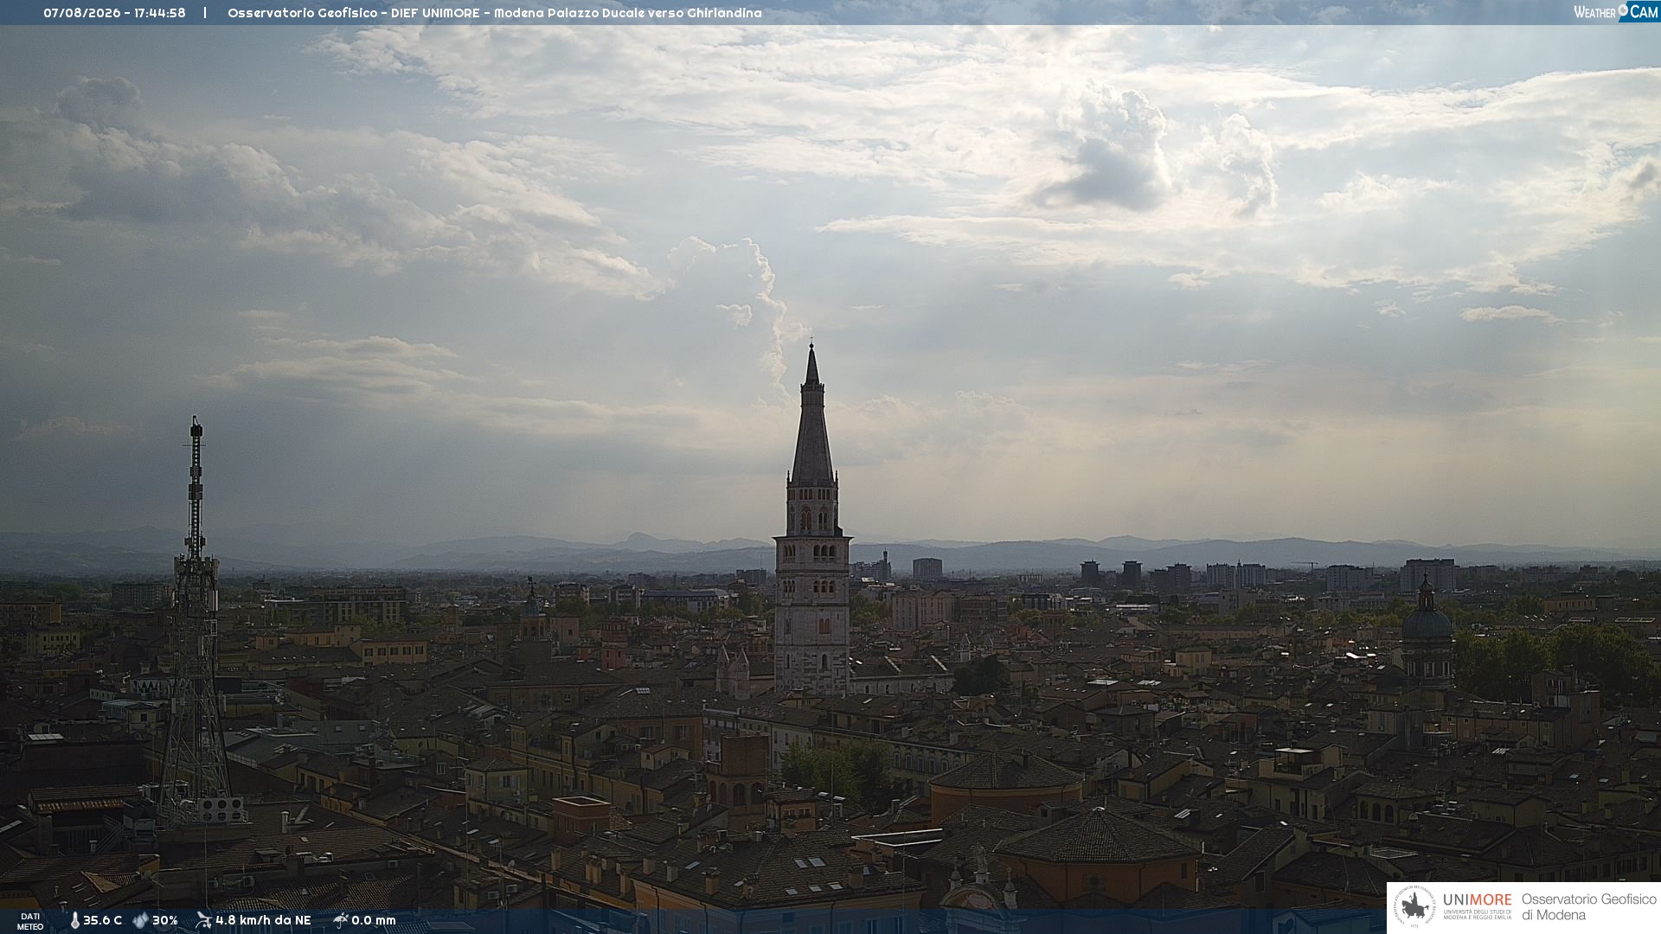
Task: Click the '07/08/2026 - 17:44:58' timestamp
Action: click(x=114, y=13)
